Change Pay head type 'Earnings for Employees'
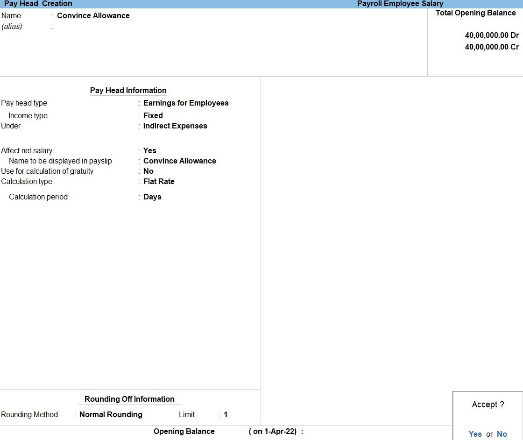This screenshot has width=523, height=440. (x=186, y=103)
